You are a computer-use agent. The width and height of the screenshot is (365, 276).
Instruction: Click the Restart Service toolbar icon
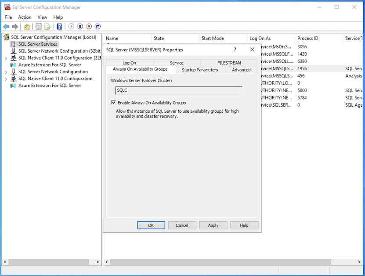(x=98, y=26)
